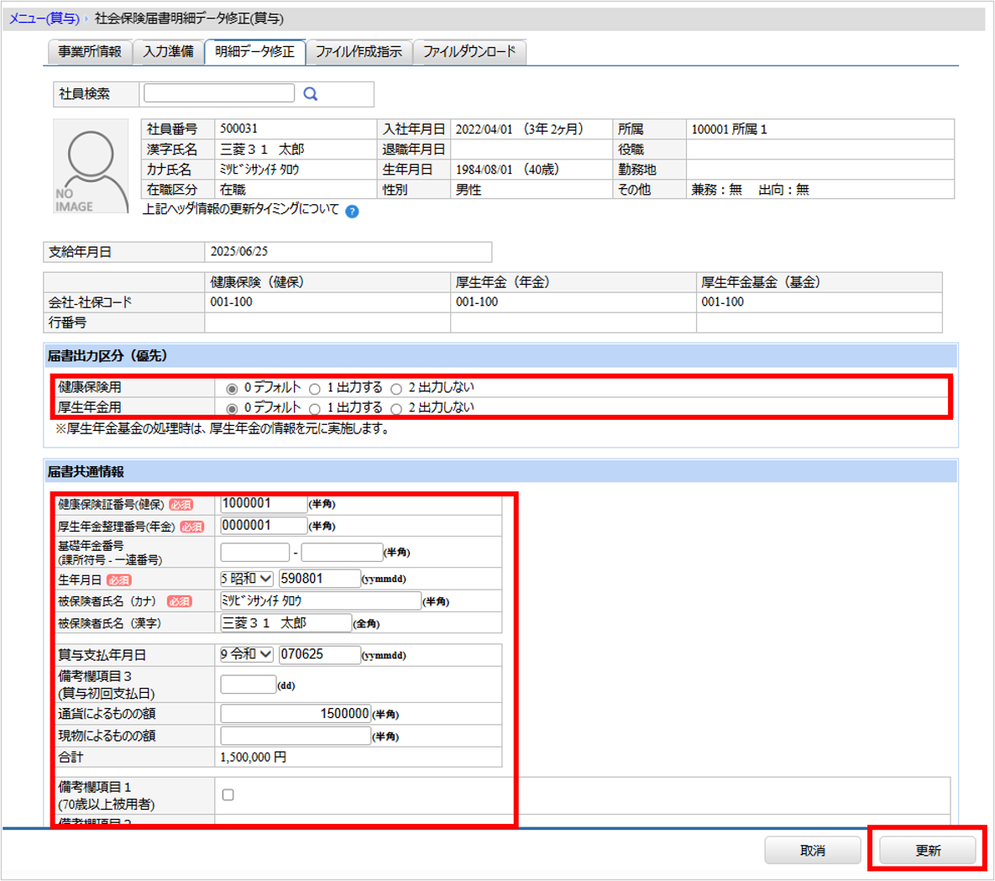The height and width of the screenshot is (881, 995).
Task: Click the 支給年月日 value 2025/06/25
Action: (239, 251)
